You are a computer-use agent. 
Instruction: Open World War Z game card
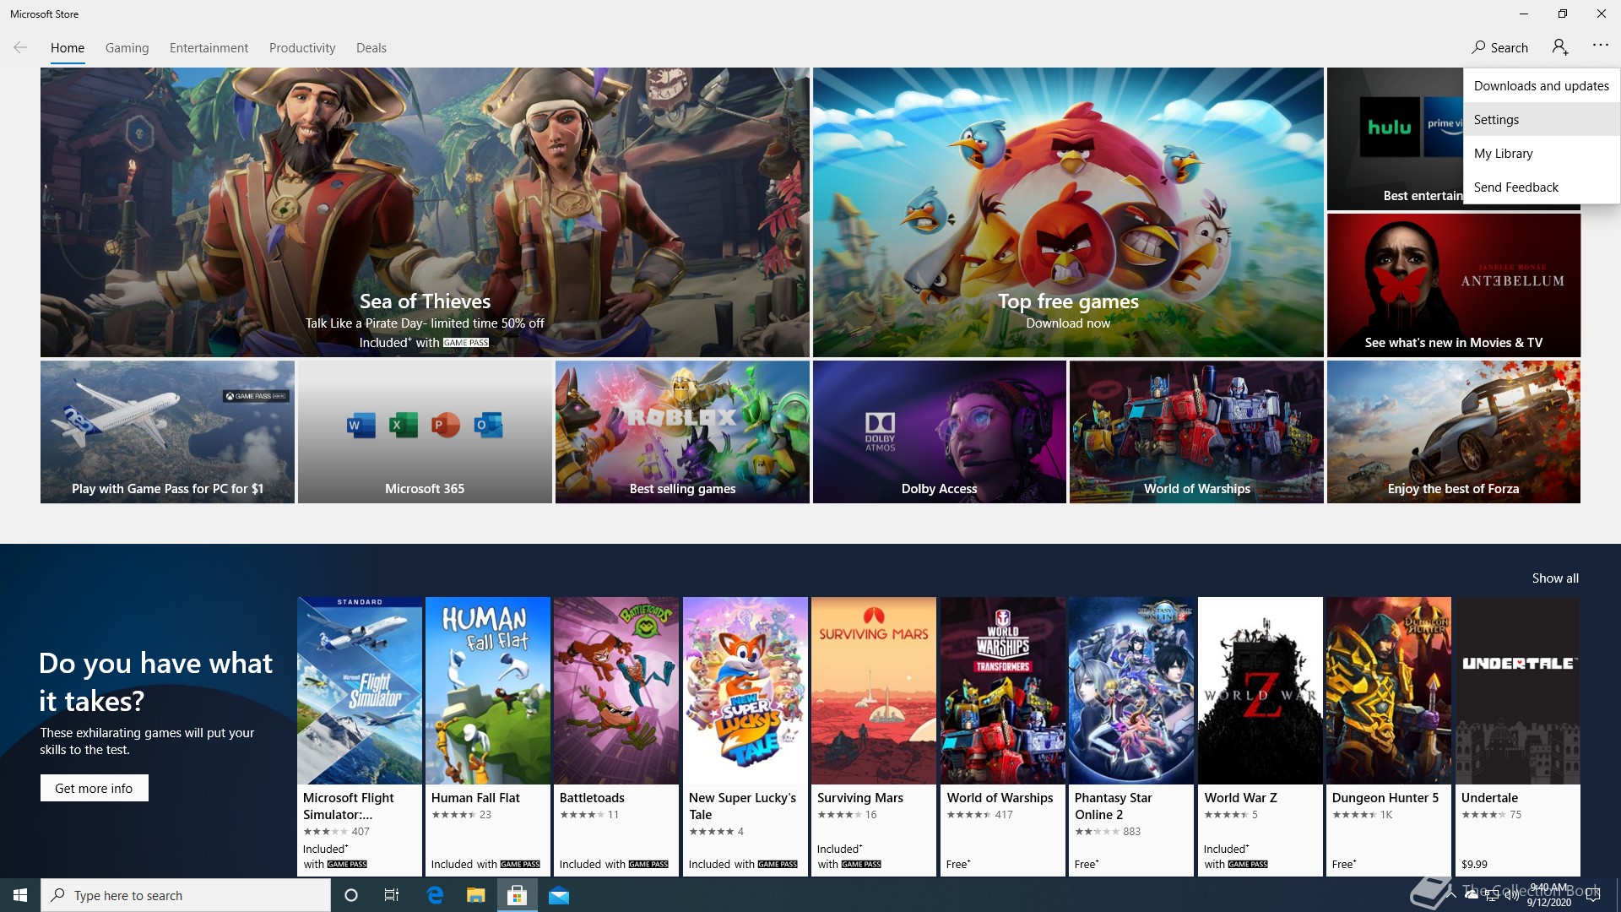click(1260, 736)
